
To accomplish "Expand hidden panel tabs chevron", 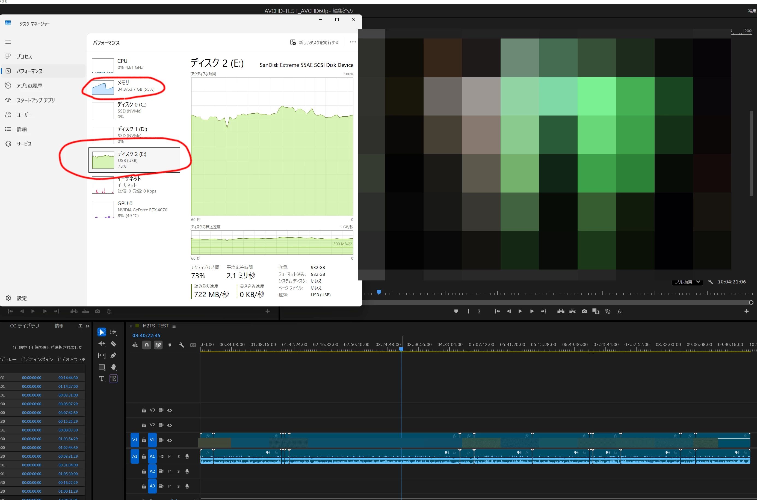I will (88, 326).
